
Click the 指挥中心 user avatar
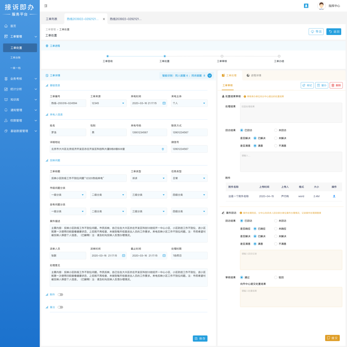[x=321, y=6]
